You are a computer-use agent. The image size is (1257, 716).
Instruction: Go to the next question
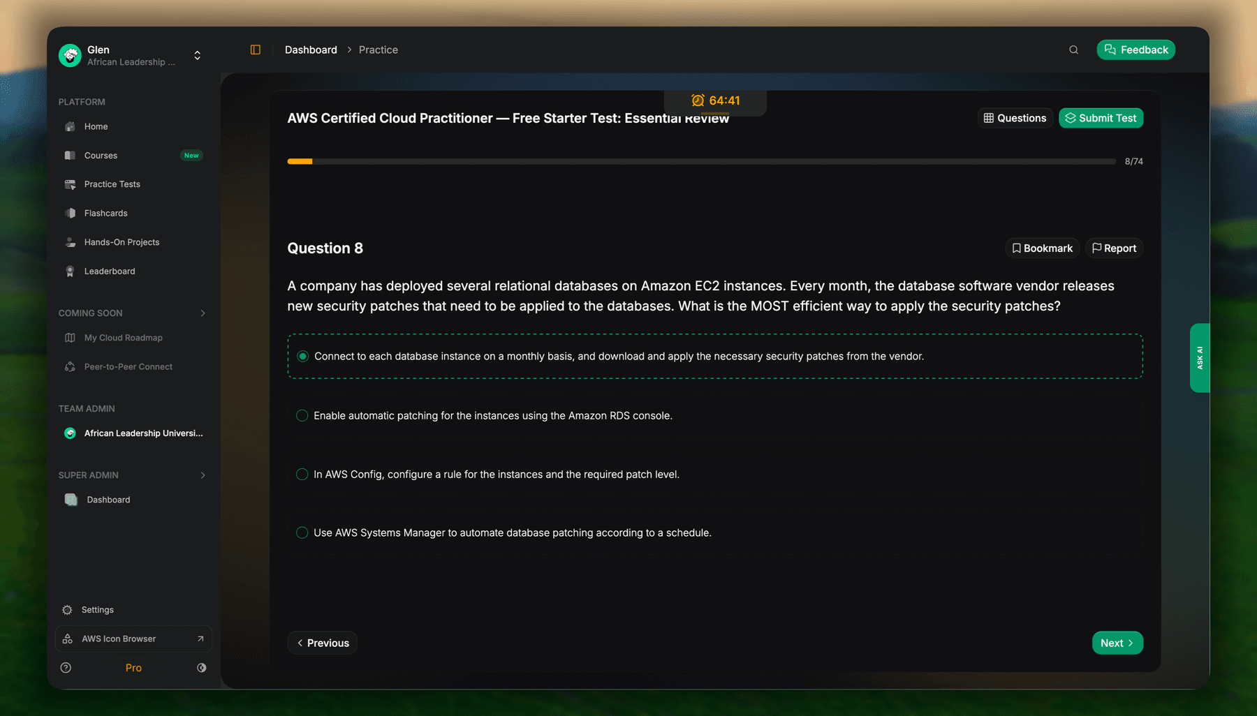pyautogui.click(x=1117, y=643)
